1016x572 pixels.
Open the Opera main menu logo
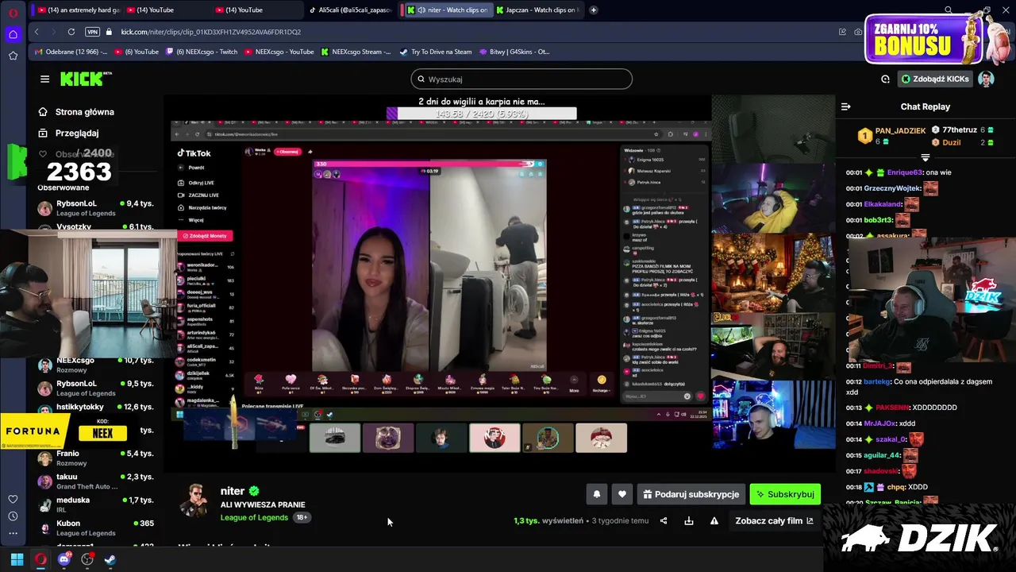[13, 13]
